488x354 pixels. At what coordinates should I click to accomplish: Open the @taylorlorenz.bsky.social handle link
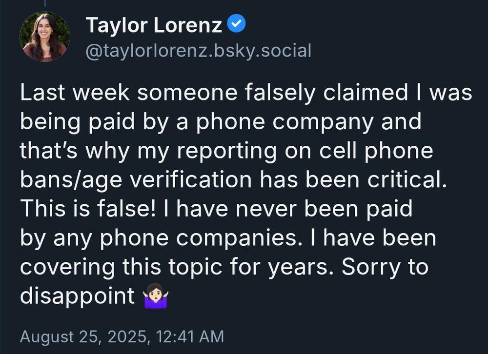[198, 50]
